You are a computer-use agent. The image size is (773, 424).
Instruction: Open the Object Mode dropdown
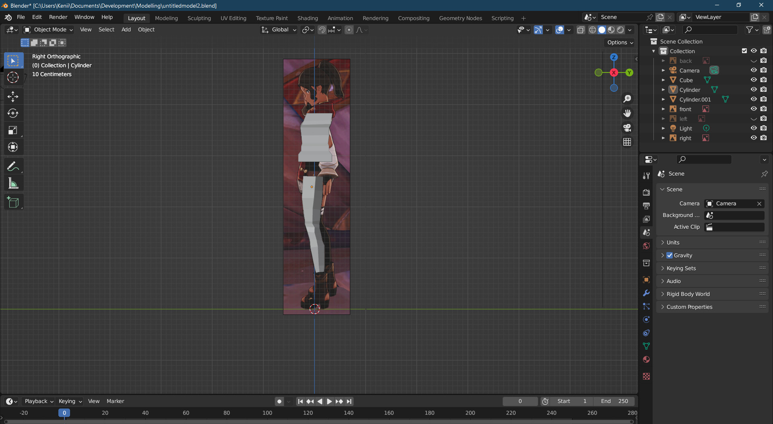tap(48, 29)
